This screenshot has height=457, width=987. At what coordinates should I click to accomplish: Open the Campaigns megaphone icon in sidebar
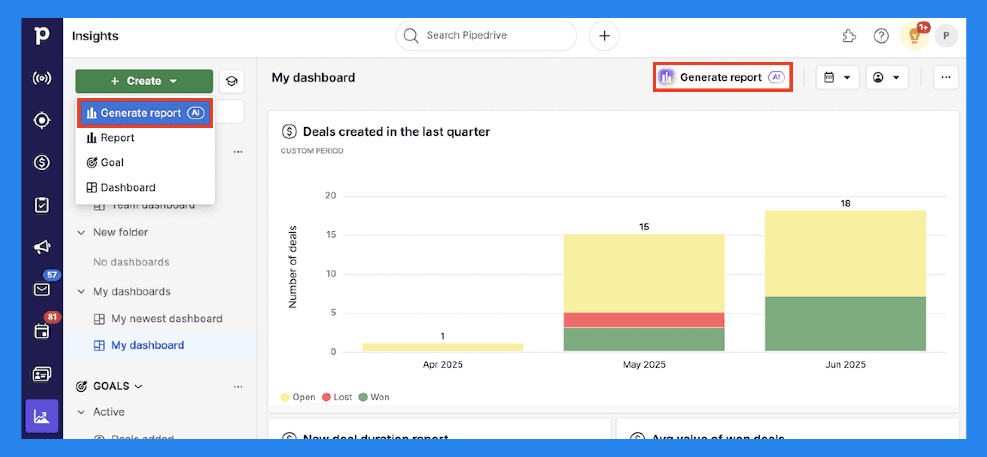point(42,247)
